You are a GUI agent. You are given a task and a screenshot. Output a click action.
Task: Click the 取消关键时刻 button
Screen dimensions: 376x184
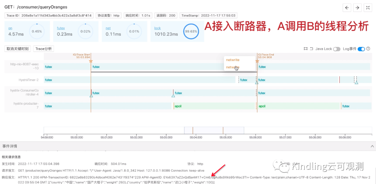18,49
